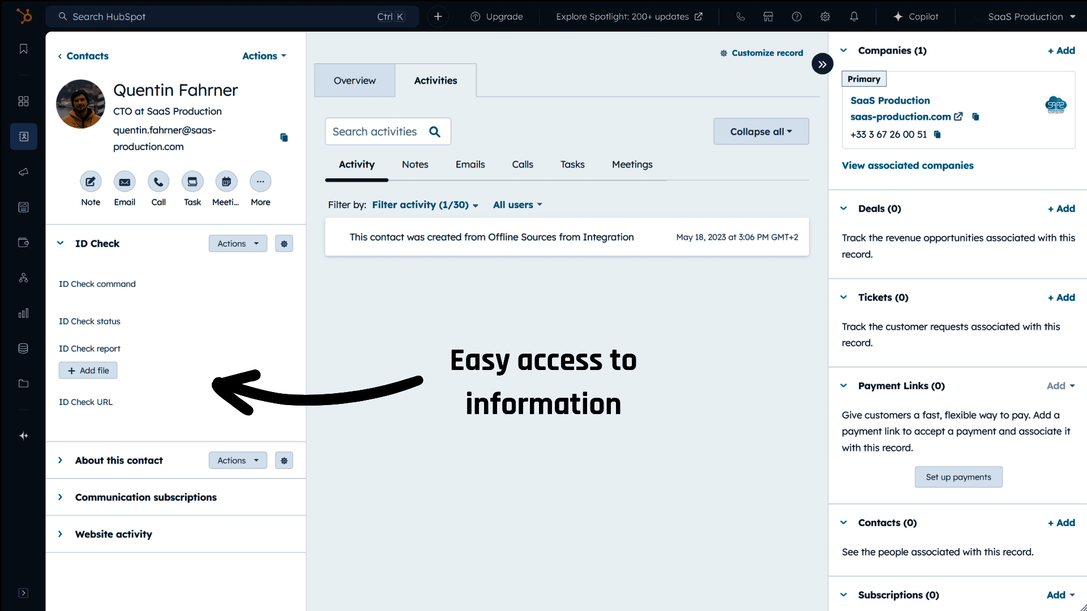Open the Filter activity dropdown
The width and height of the screenshot is (1087, 611).
click(425, 205)
